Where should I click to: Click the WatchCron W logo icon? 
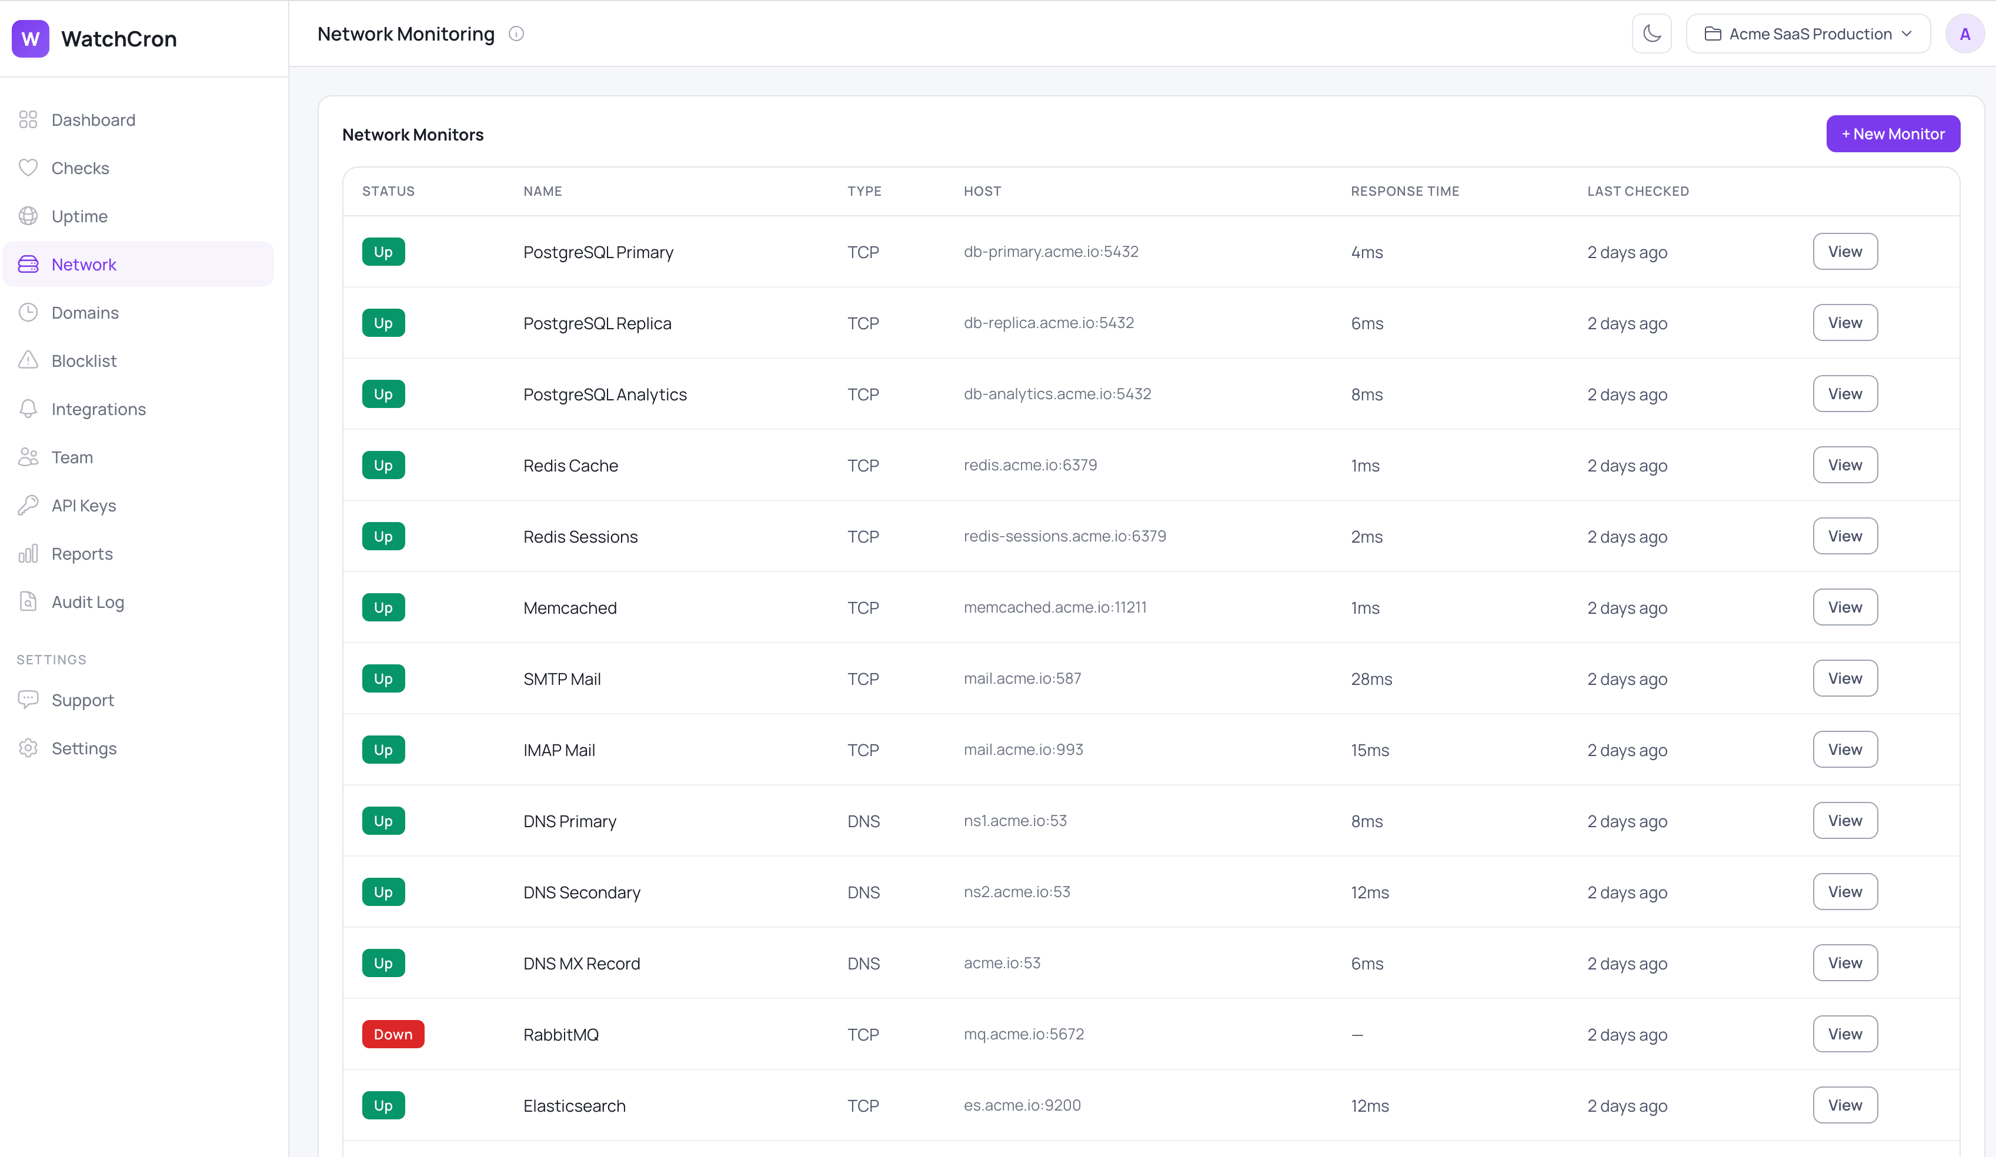30,39
